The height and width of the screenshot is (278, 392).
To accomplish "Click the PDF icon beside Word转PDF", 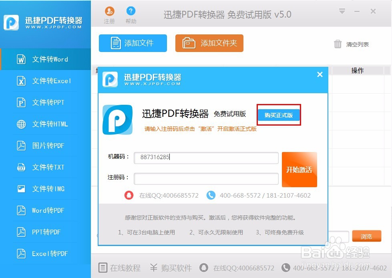I will (x=21, y=210).
